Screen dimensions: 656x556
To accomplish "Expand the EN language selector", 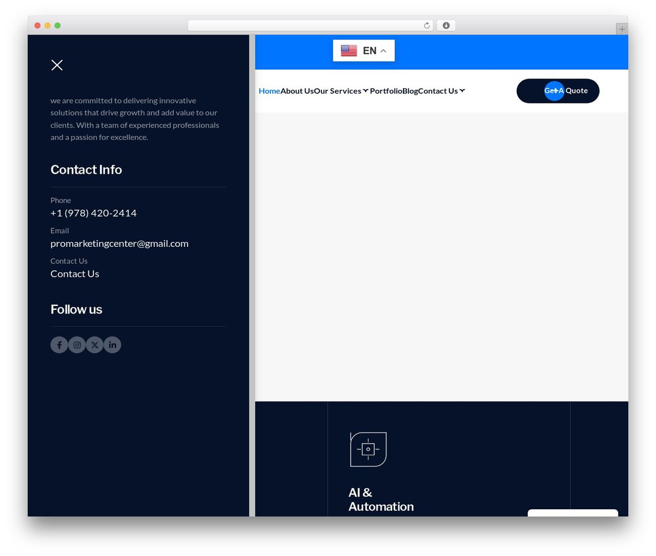I will [x=364, y=50].
